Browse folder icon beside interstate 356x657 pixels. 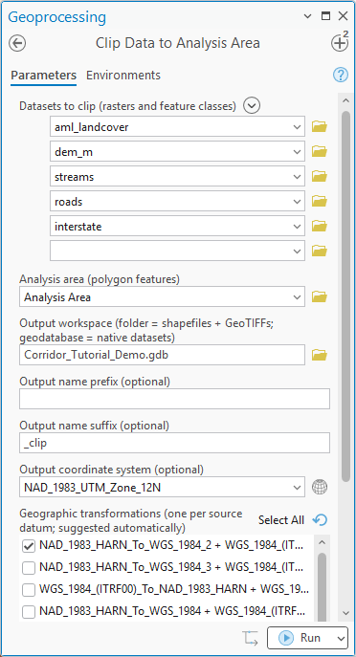point(320,227)
